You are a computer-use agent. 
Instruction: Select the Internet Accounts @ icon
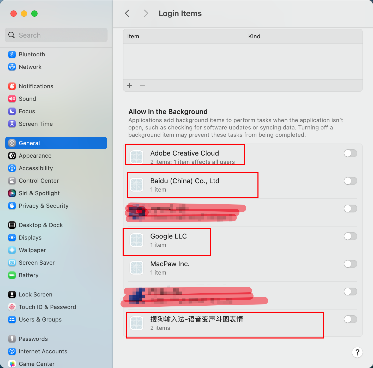coord(12,351)
